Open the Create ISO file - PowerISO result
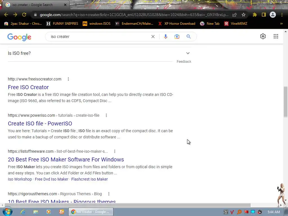Viewport: 288px width, 216px height. click(40, 123)
